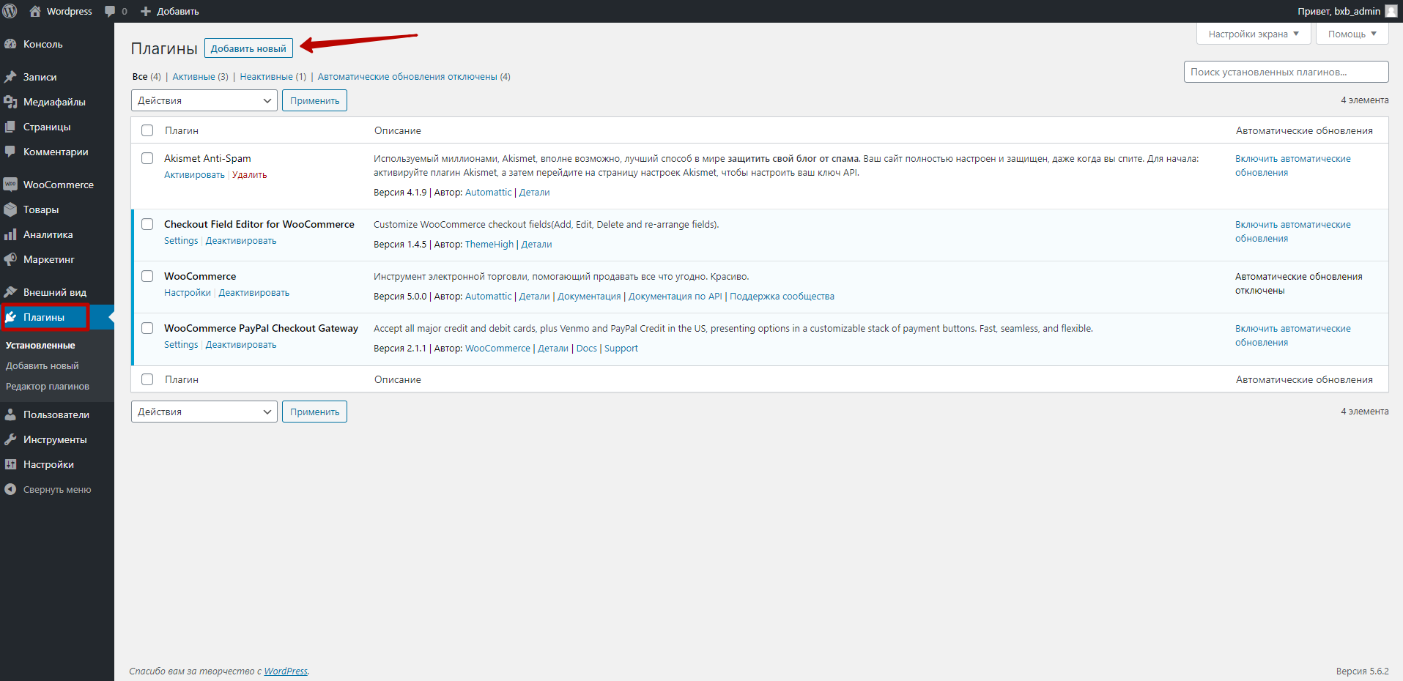Viewport: 1403px width, 681px height.
Task: Activate Akismet via Активировать link
Action: click(194, 175)
